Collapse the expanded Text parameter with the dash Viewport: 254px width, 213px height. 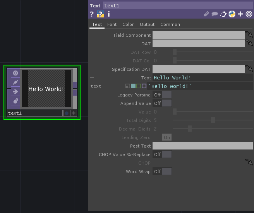point(92,77)
